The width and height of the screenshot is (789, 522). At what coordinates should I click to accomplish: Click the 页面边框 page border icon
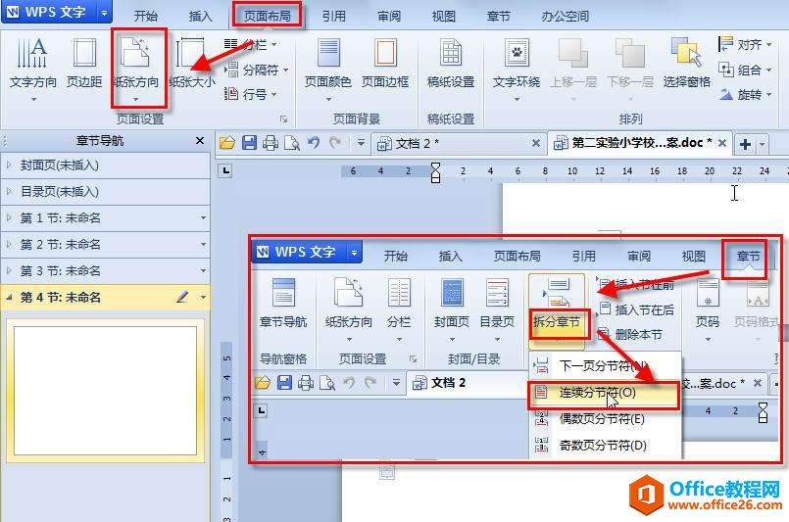(x=385, y=53)
